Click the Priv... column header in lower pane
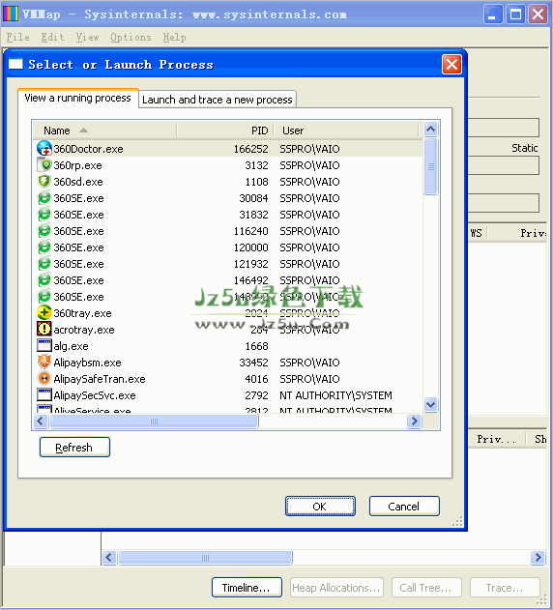This screenshot has height=610, width=553. point(497,439)
